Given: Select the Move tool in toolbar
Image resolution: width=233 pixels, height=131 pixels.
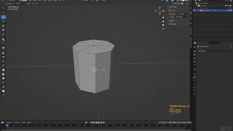Looking at the screenshot, I should (x=3, y=17).
